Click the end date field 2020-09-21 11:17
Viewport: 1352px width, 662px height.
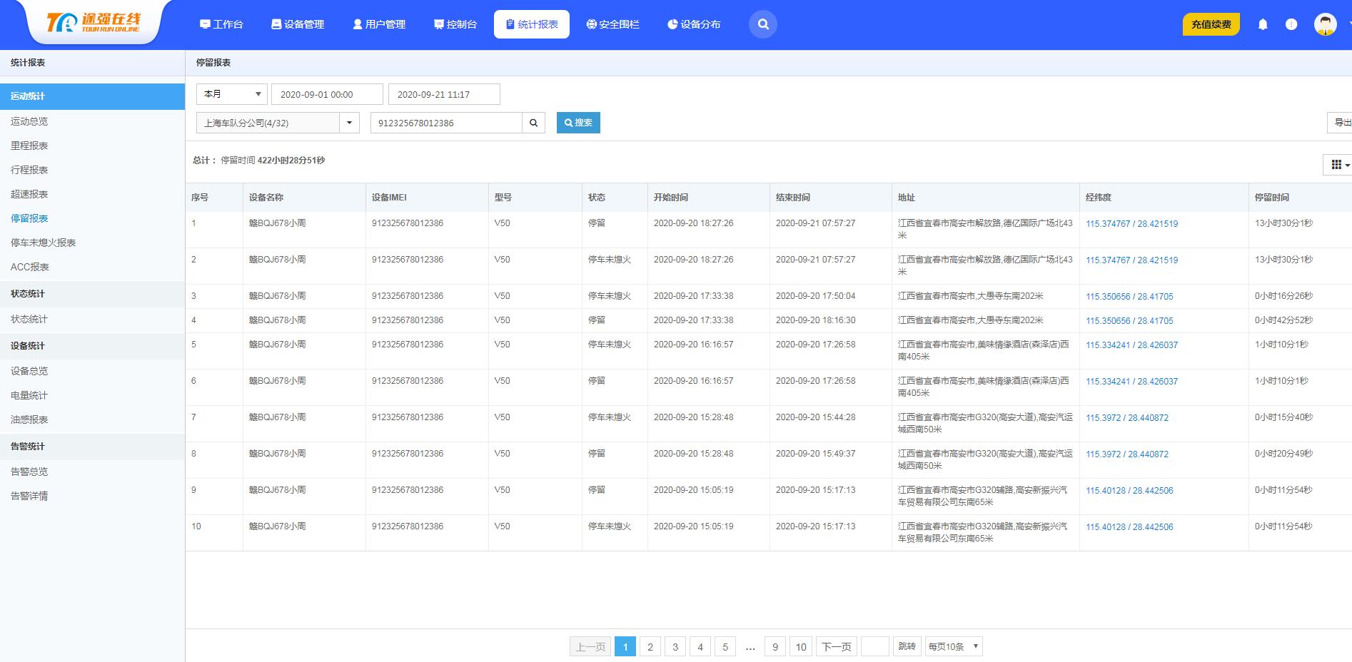[x=444, y=94]
